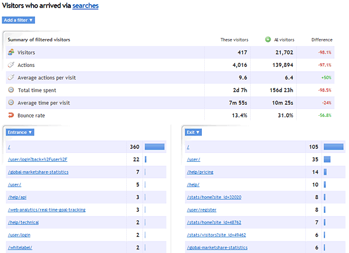This screenshot has width=349, height=253.
Task: Click the Actions row icon
Action: point(11,65)
